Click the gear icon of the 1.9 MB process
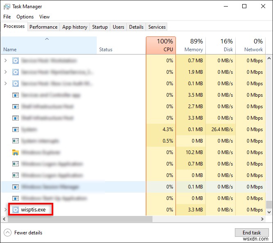The image size is (273, 243). pos(16,72)
